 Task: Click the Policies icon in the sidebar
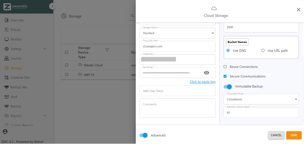[x=6, y=30]
